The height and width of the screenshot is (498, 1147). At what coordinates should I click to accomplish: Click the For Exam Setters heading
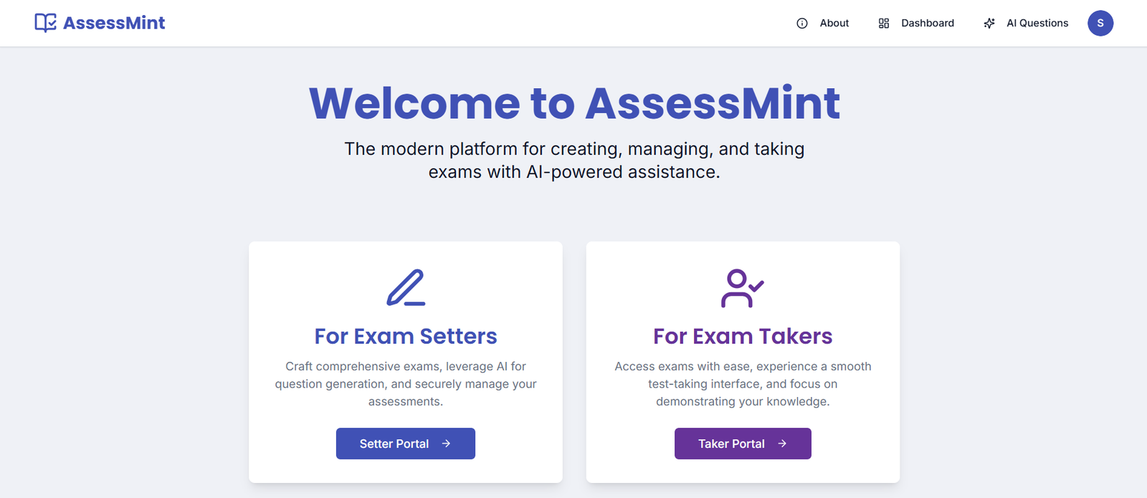point(406,336)
